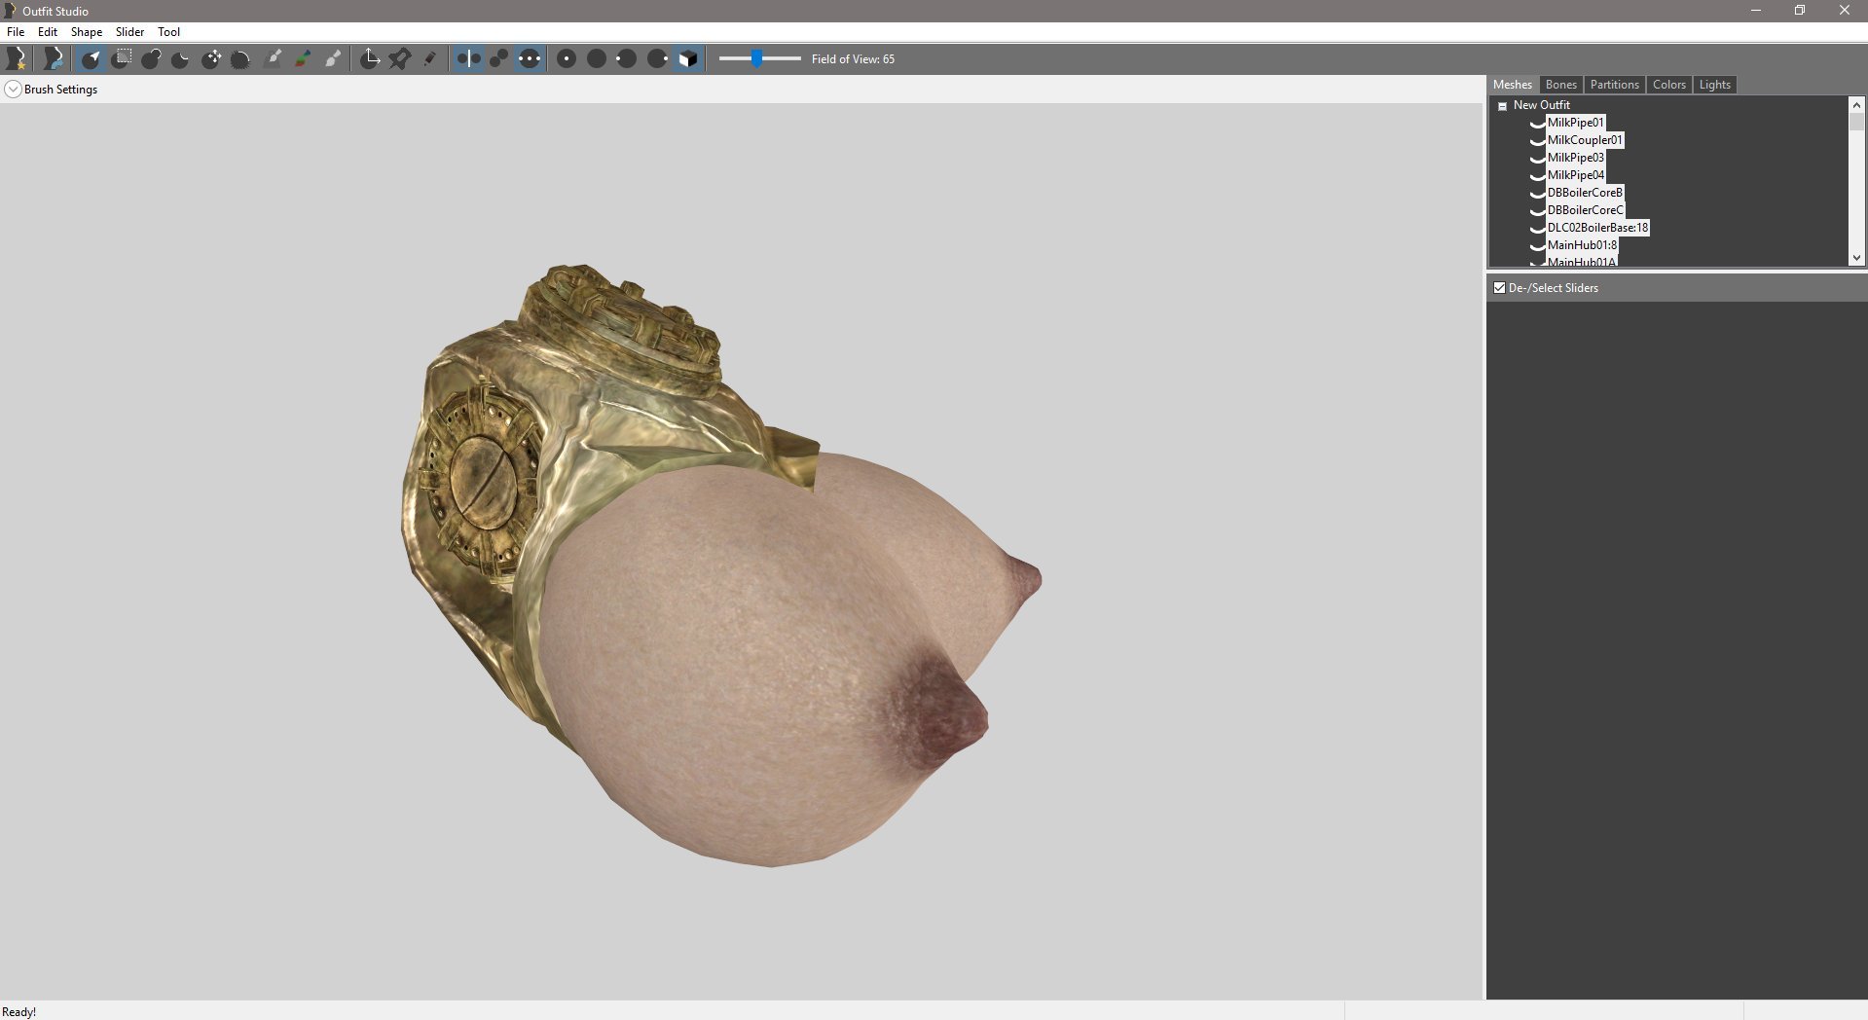
Task: Select the Alpha brush tool
Action: coord(333,58)
